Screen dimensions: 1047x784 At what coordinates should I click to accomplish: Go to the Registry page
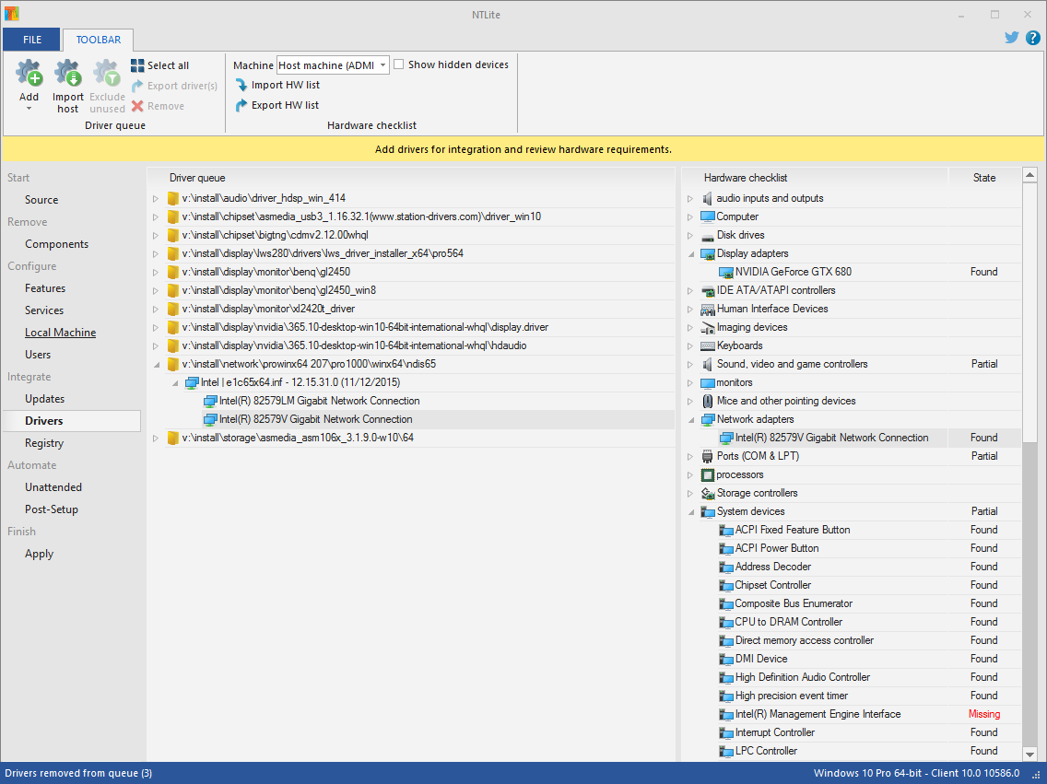44,443
